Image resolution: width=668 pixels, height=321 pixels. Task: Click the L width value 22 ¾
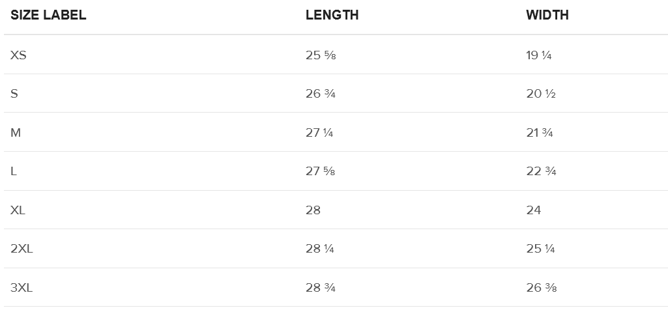click(x=541, y=171)
